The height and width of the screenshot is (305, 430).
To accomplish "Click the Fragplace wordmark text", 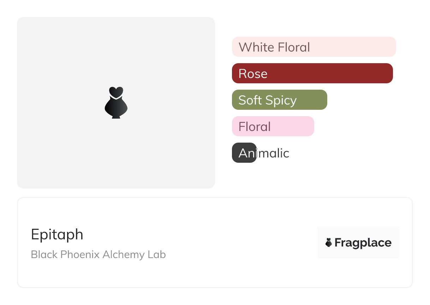I will 363,243.
